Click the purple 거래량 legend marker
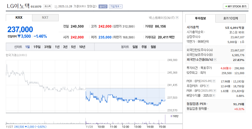 click(x=171, y=116)
